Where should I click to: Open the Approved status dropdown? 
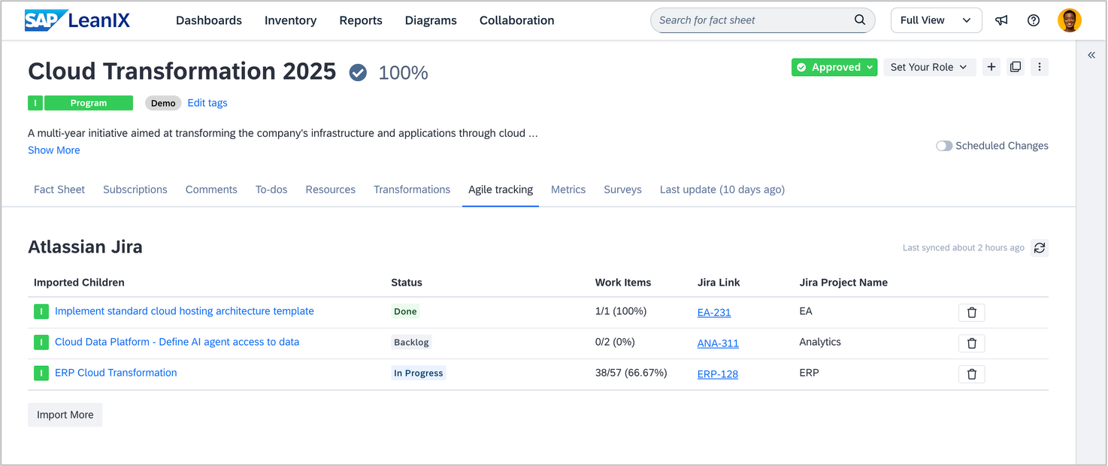click(834, 67)
